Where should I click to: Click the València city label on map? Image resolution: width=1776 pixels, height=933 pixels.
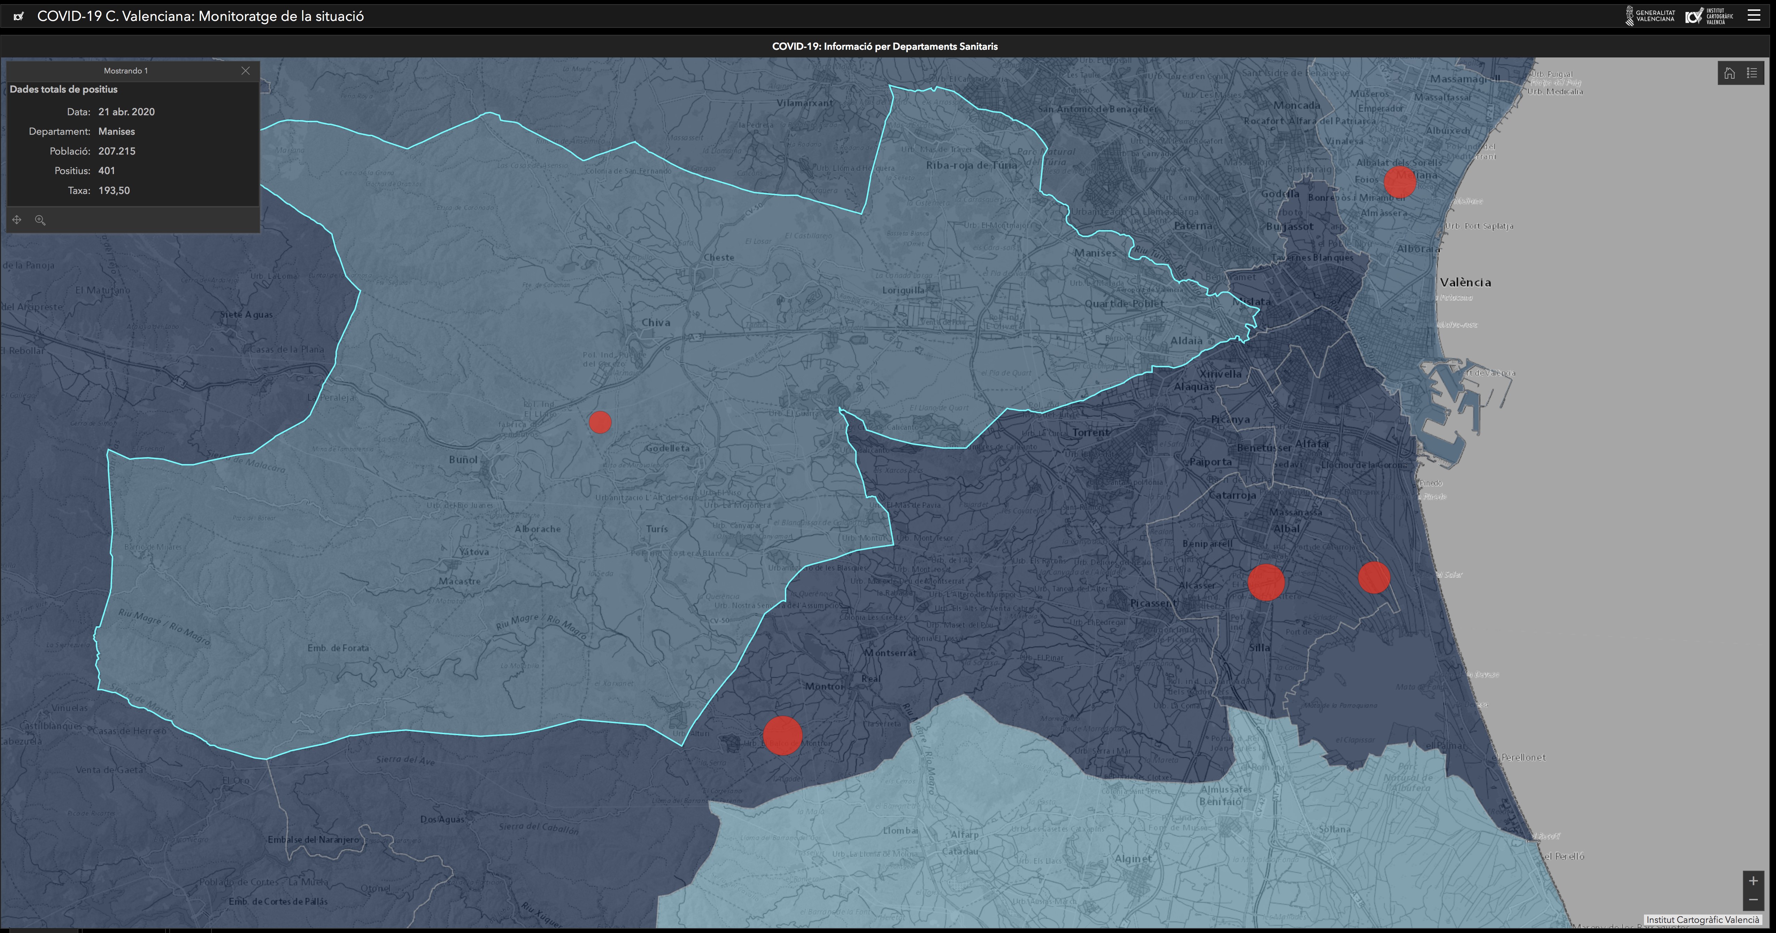tap(1465, 283)
